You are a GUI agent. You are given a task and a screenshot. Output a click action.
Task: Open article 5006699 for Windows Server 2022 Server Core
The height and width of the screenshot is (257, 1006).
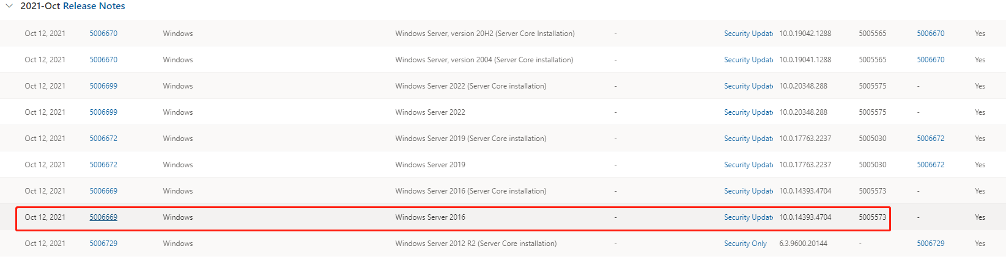pyautogui.click(x=103, y=86)
